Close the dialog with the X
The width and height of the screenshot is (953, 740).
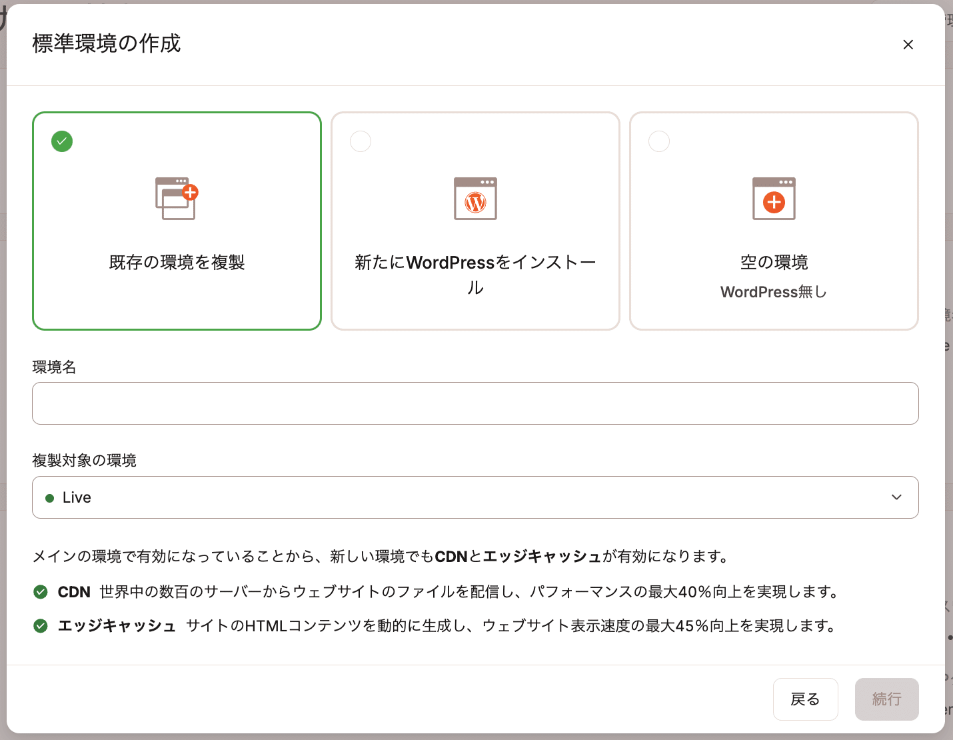coord(908,45)
